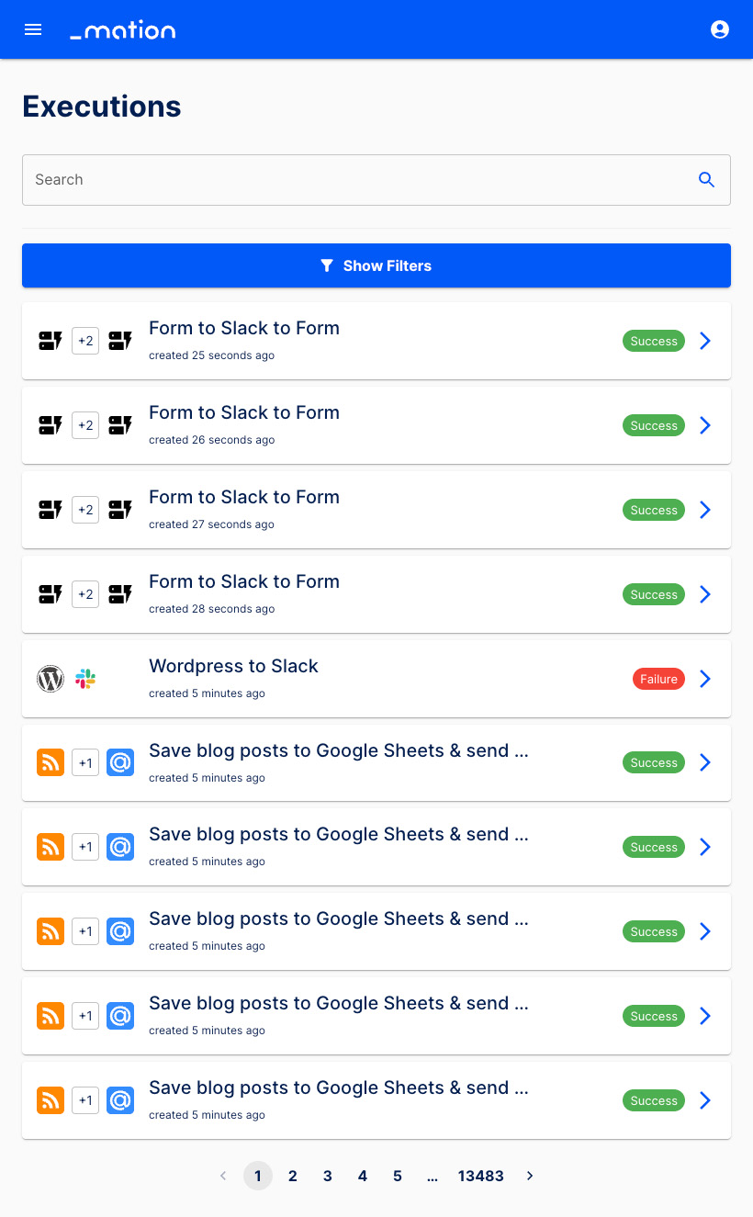Select page 5 in the pagination
Viewport: 753px width, 1217px height.
coord(398,1176)
